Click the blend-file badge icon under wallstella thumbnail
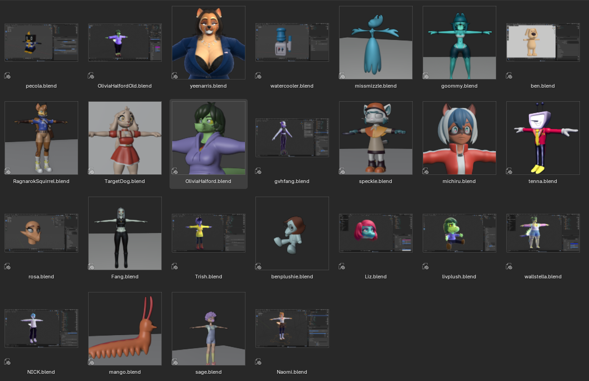 (509, 267)
